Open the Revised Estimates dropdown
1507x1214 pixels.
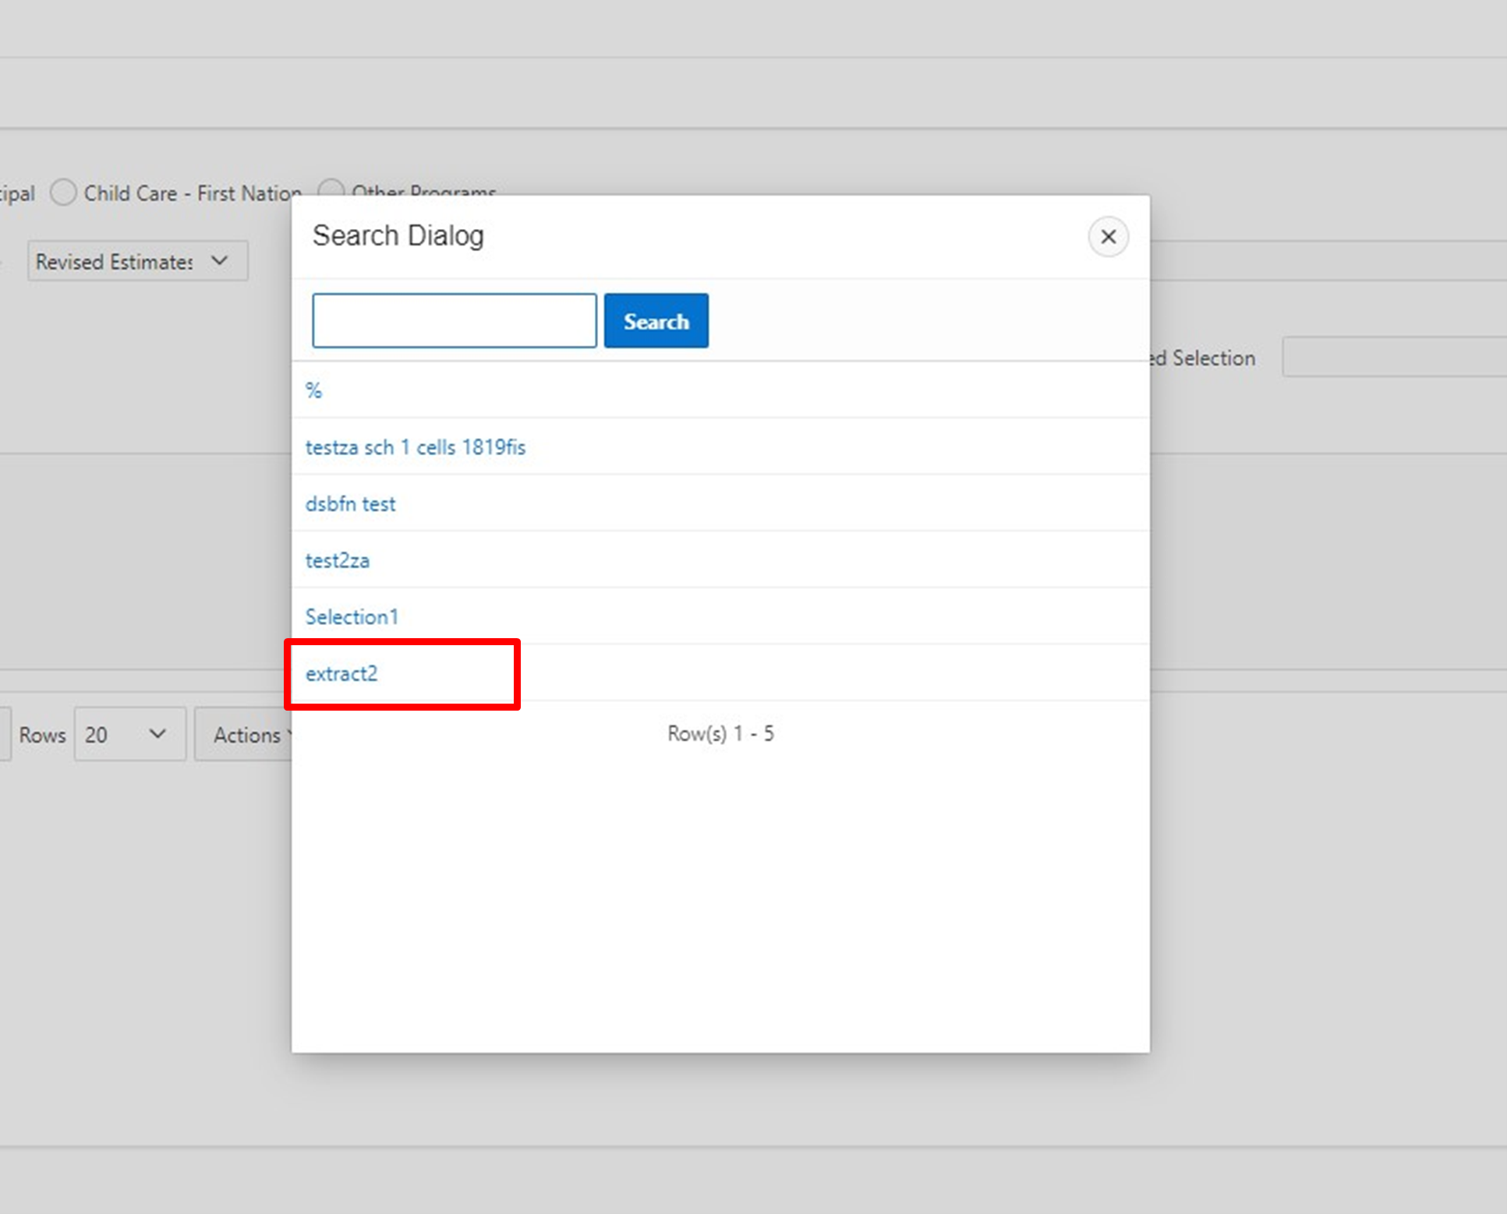point(137,261)
